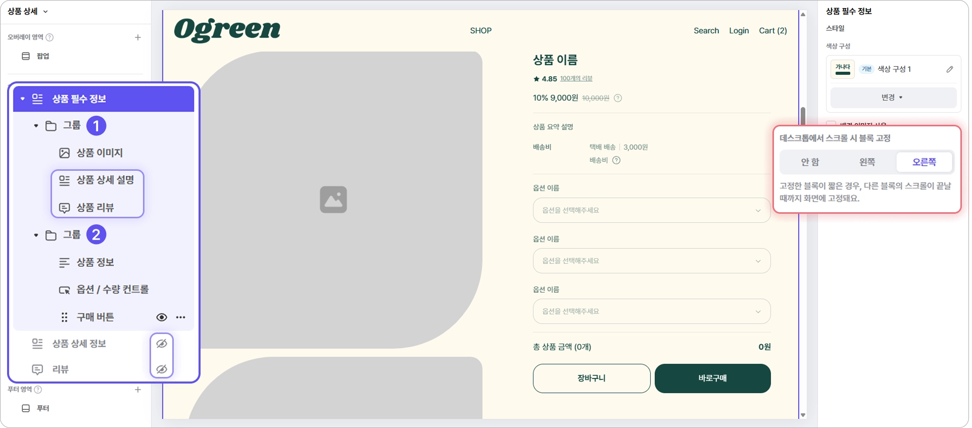Click the image placeholder icon in preview
972x428 pixels.
point(333,200)
